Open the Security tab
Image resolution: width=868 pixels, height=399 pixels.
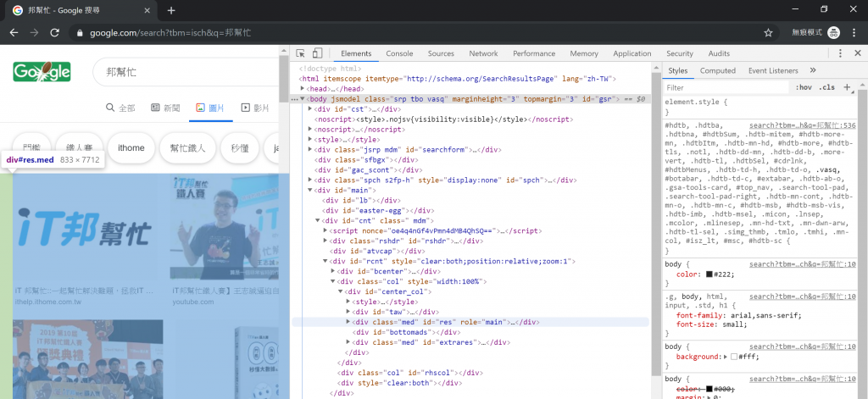point(680,53)
